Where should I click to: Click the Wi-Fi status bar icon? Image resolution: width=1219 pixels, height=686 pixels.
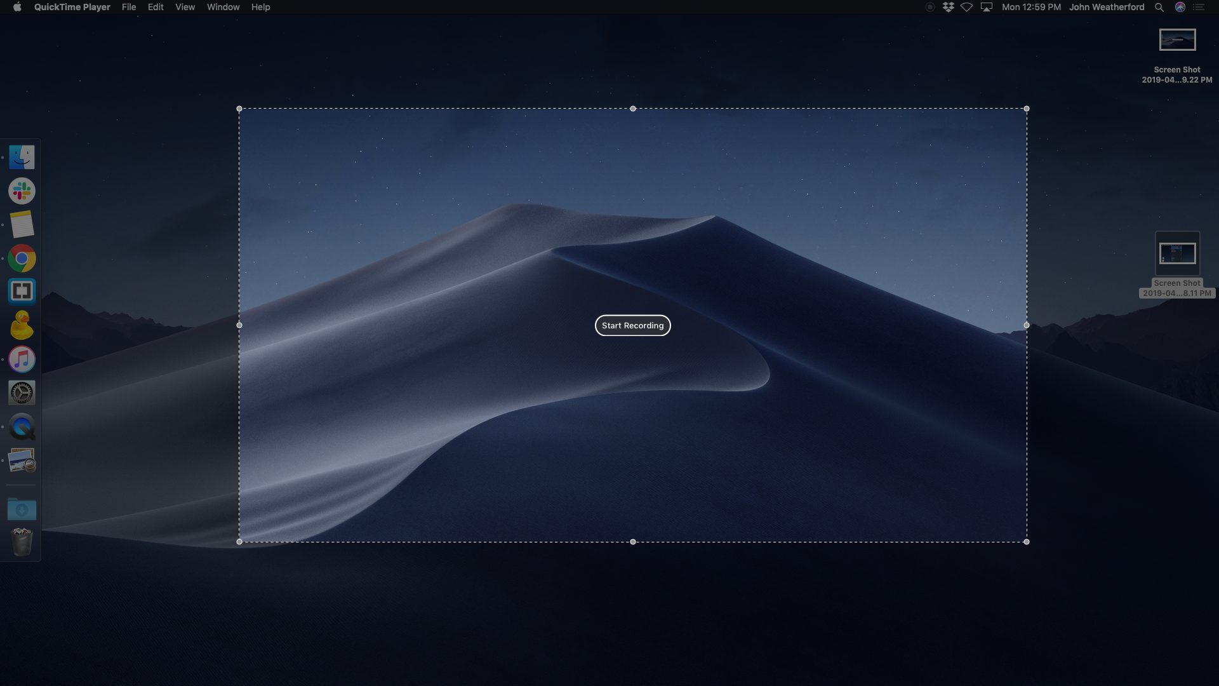click(x=968, y=7)
